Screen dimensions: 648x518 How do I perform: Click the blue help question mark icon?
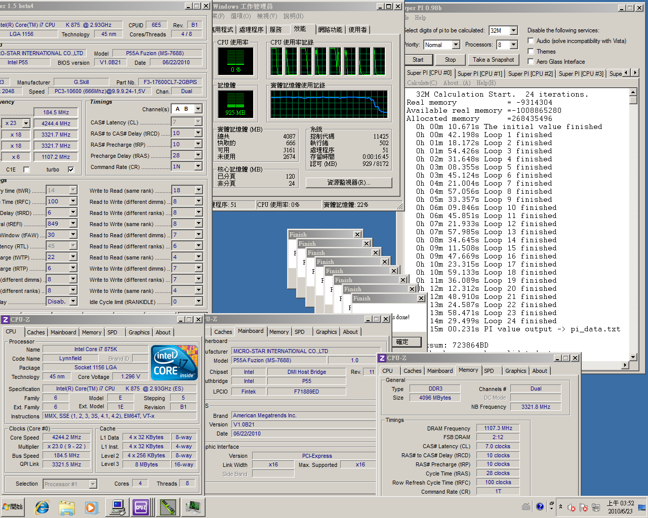pyautogui.click(x=540, y=506)
